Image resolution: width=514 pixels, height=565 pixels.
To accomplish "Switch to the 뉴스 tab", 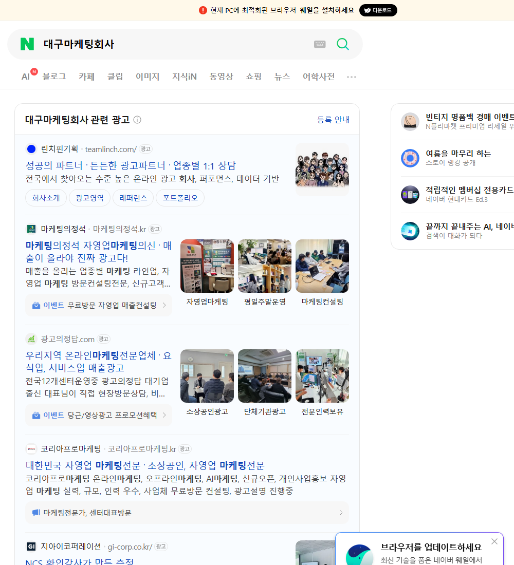I will pos(282,77).
